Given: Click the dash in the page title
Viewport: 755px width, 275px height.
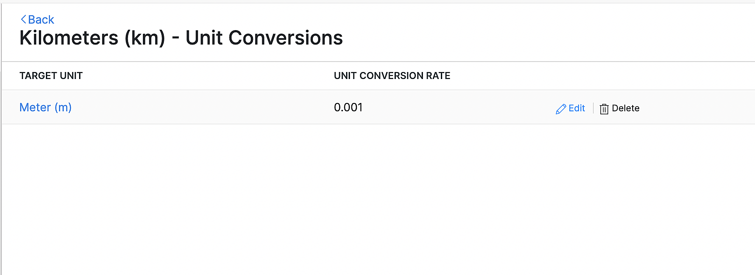Looking at the screenshot, I should (176, 38).
